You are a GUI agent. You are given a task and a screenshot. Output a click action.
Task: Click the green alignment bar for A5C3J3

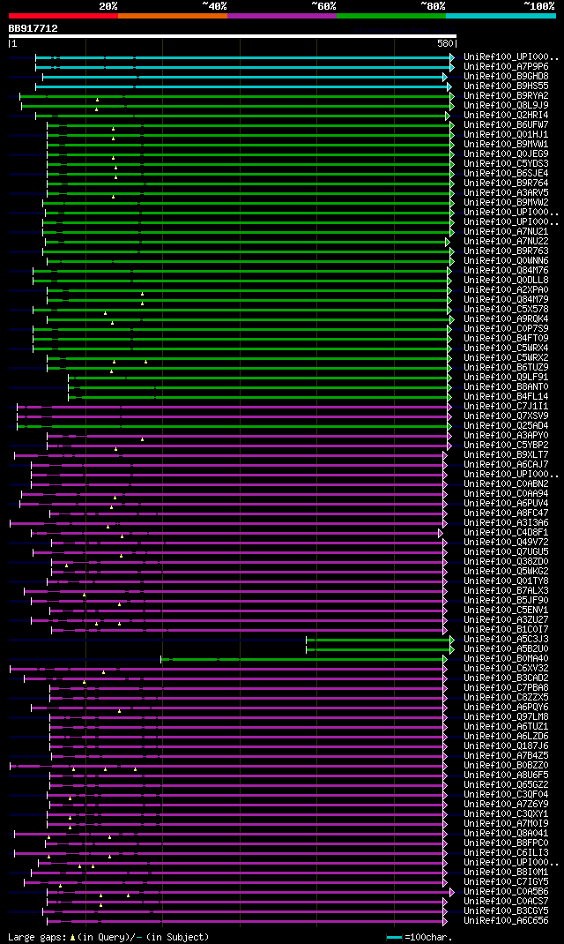point(378,640)
